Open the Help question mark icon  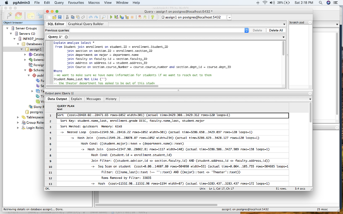click(152, 17)
